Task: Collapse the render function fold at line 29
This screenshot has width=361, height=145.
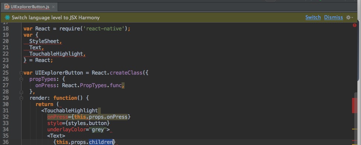Action: click(x=21, y=98)
